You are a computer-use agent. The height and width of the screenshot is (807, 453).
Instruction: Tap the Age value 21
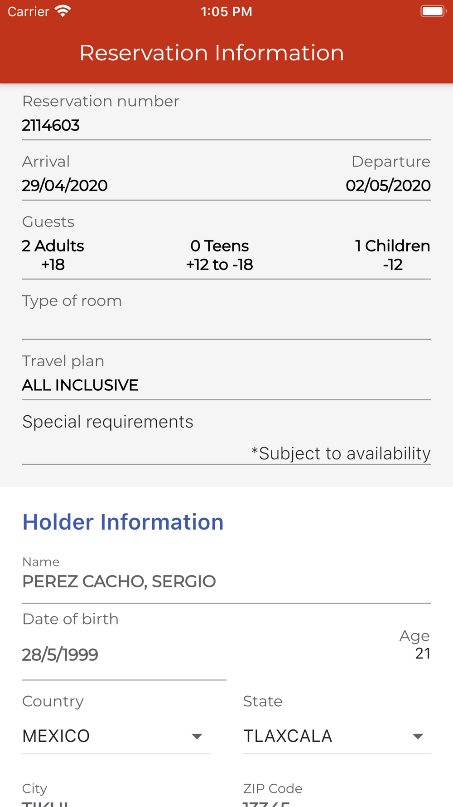pos(422,653)
